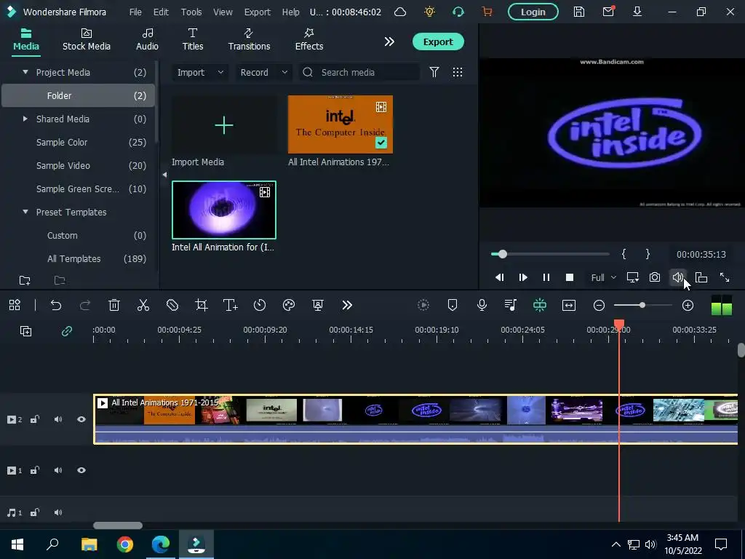
Task: Open preview volume control
Action: tap(677, 277)
